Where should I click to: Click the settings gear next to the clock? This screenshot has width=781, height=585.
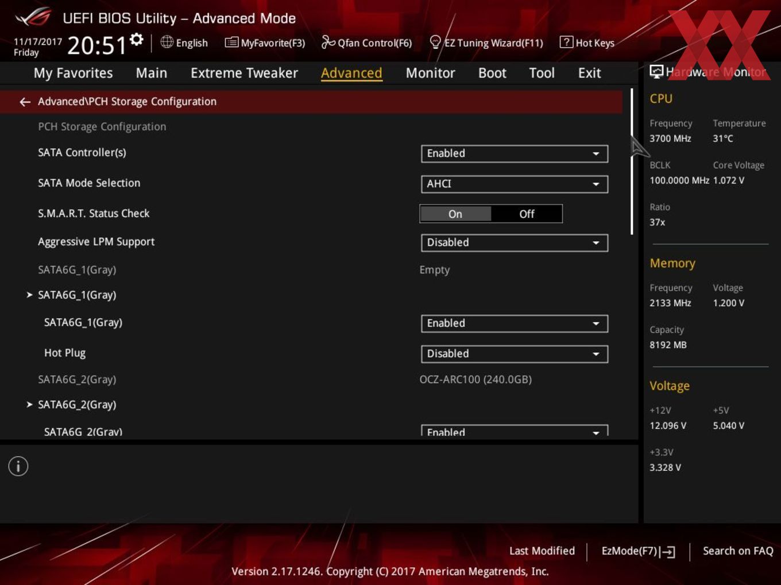click(x=137, y=40)
